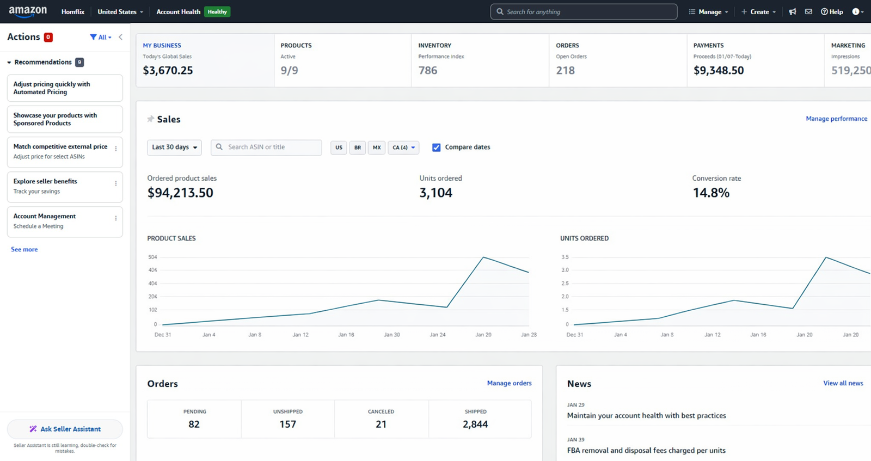Collapse the Recommendations section
Screen dimensions: 871x461
click(x=9, y=63)
